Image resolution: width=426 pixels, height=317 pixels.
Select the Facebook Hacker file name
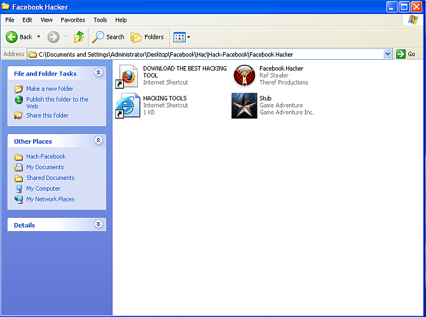point(281,69)
